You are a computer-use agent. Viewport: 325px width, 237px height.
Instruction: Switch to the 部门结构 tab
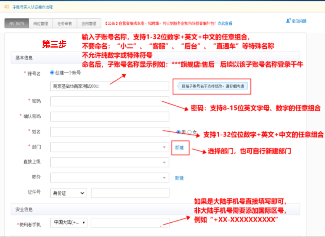[x=17, y=24]
